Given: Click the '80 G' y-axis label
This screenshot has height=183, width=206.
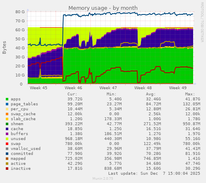Looking at the screenshot, I should pos(20,12).
